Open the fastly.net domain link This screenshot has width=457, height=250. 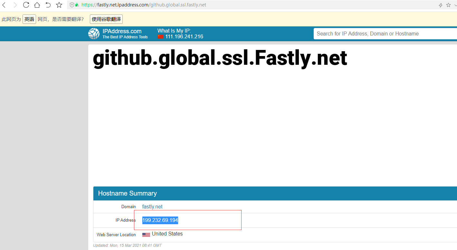pyautogui.click(x=152, y=207)
